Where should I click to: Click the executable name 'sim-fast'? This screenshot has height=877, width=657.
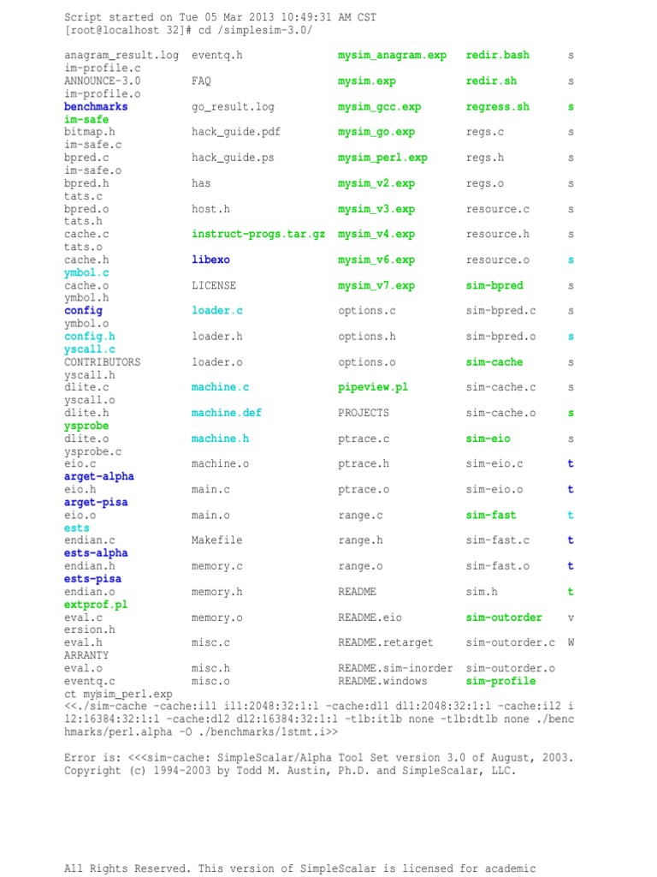[491, 515]
